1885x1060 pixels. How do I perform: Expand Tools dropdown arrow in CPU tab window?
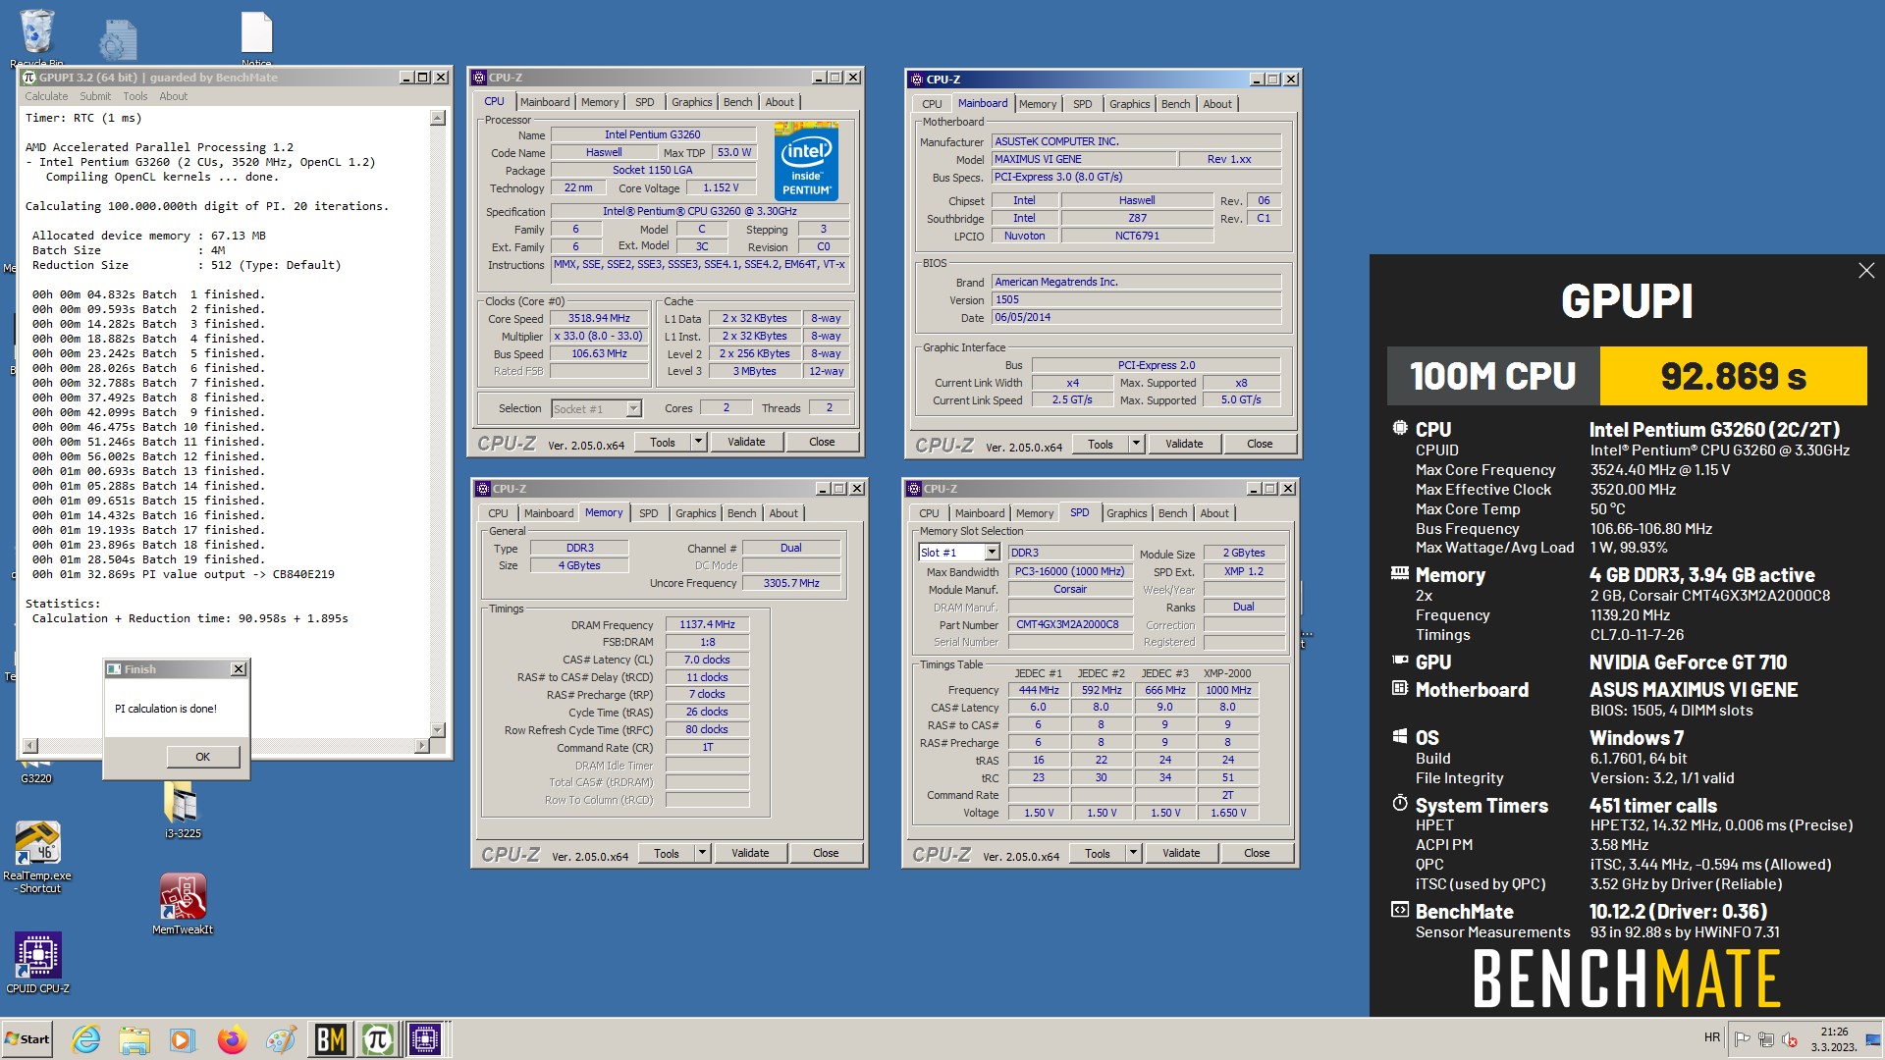pos(698,443)
